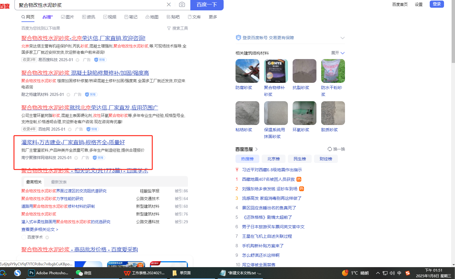Click the refresh icon for Baidu hot search

pyautogui.click(x=330, y=149)
